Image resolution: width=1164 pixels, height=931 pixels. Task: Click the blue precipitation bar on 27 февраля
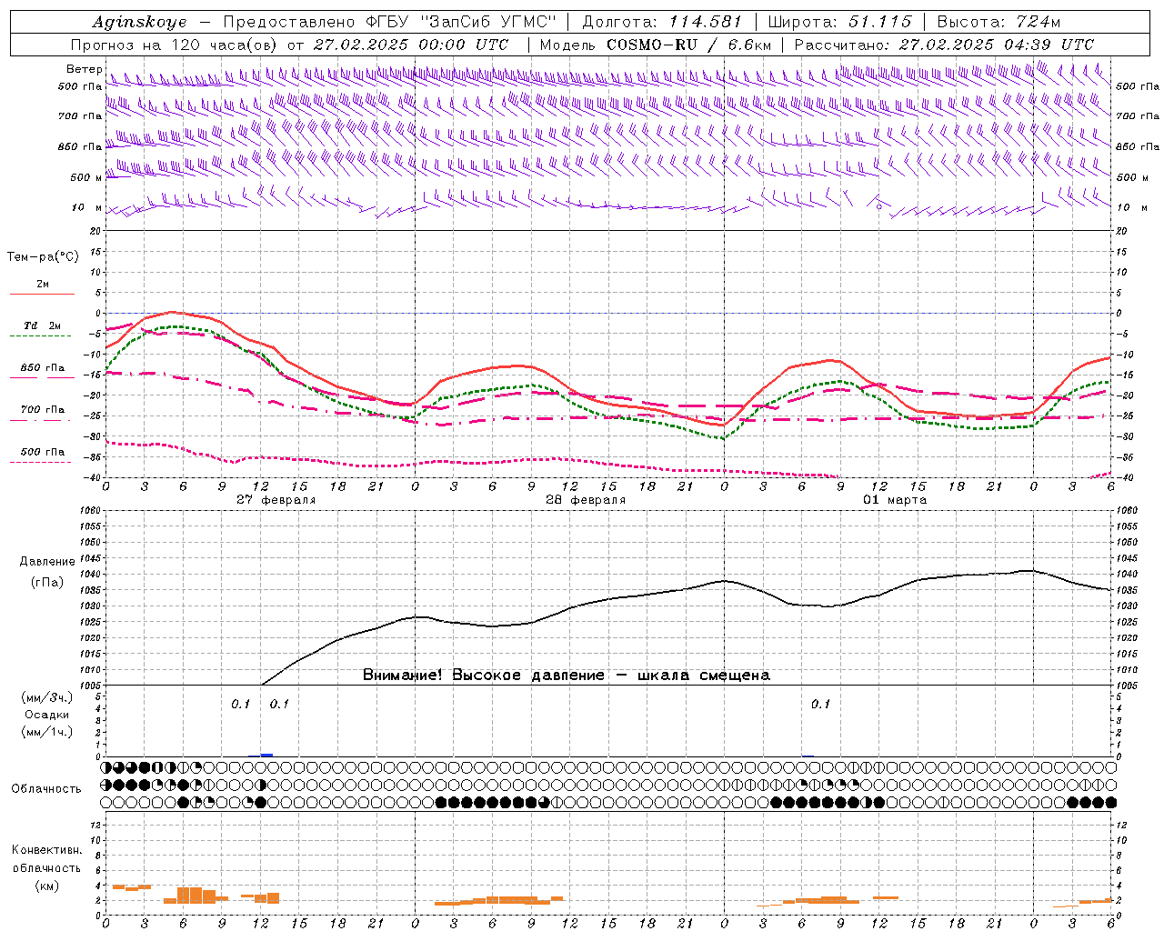click(x=266, y=755)
